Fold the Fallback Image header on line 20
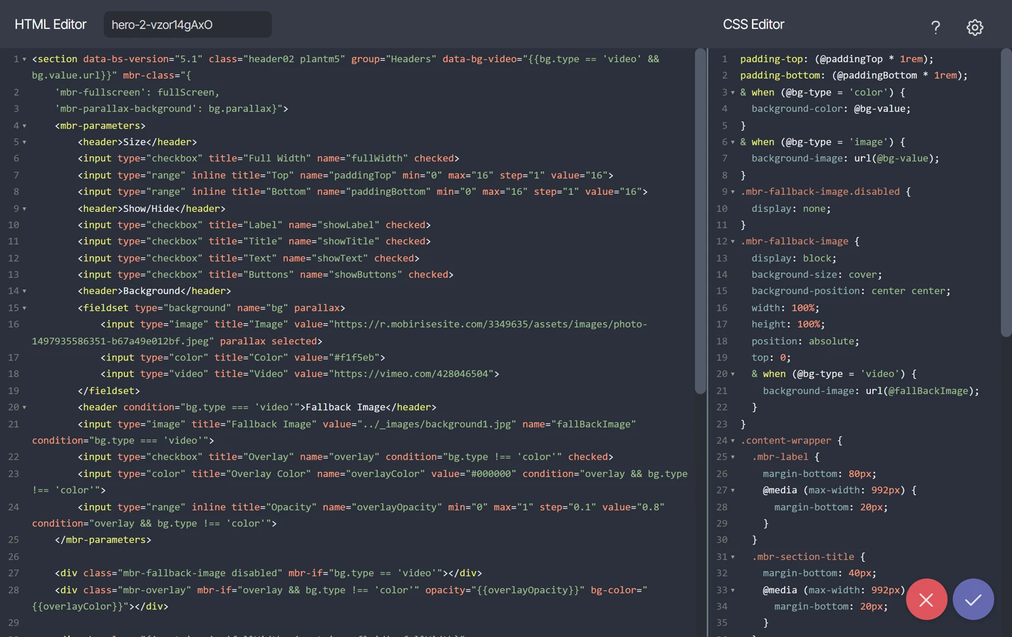This screenshot has width=1012, height=637. [25, 407]
